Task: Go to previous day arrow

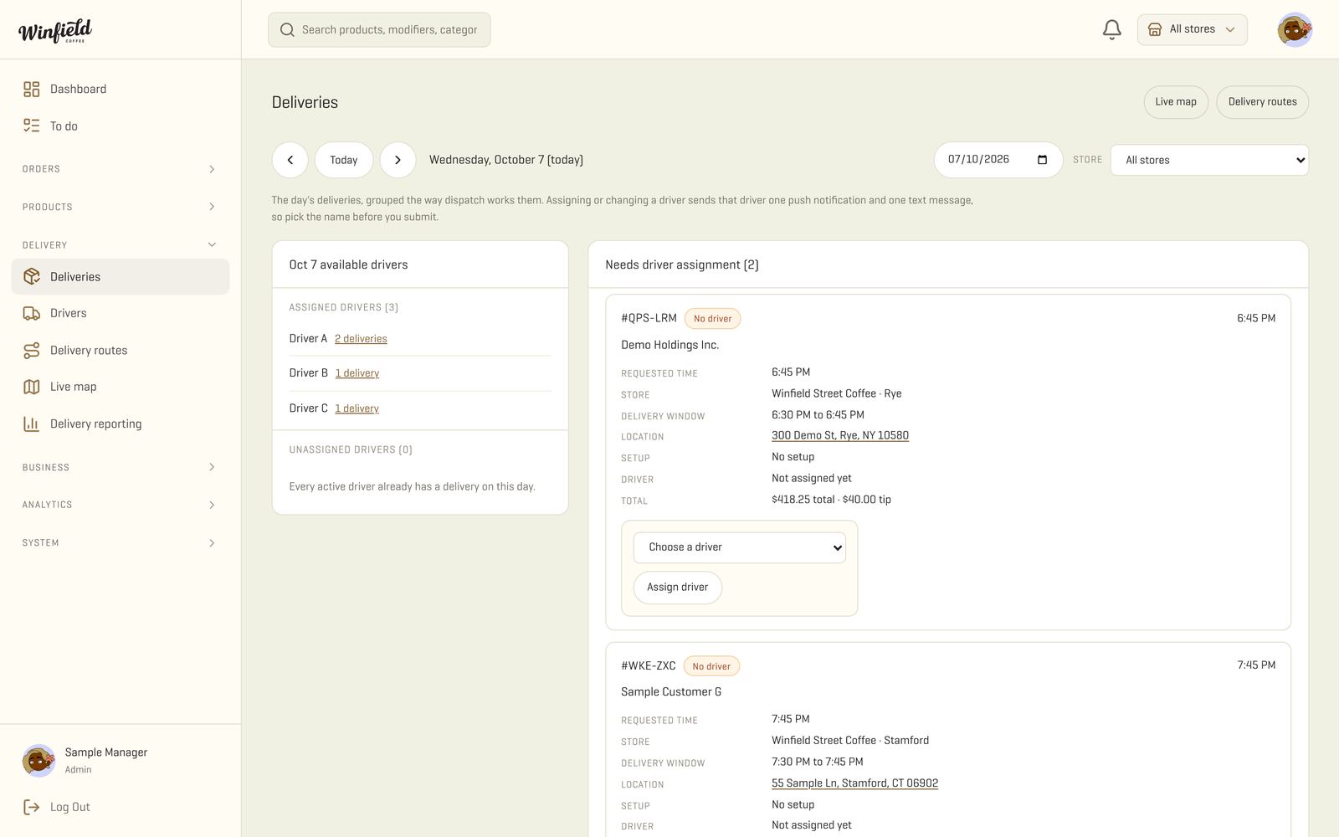Action: pos(290,160)
